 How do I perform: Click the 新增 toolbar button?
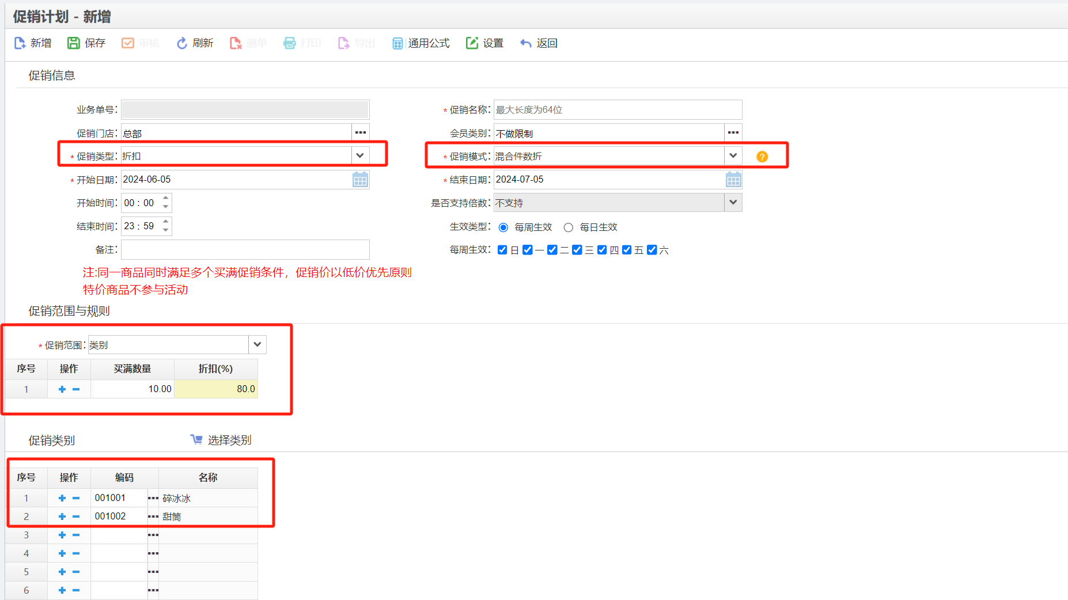point(33,43)
